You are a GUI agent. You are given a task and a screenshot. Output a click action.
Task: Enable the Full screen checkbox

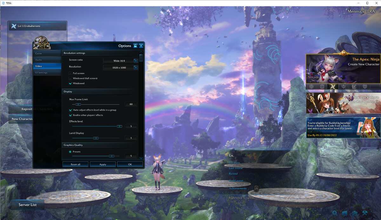click(70, 73)
